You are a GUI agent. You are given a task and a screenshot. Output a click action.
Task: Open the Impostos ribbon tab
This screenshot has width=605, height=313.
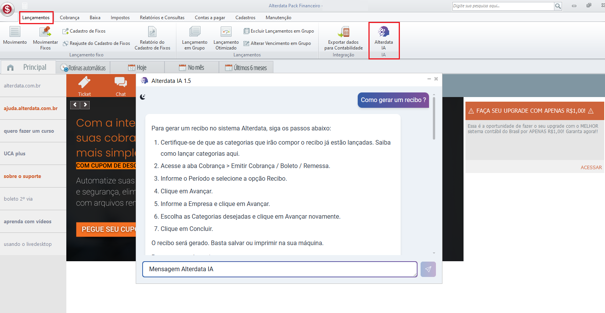tap(120, 18)
